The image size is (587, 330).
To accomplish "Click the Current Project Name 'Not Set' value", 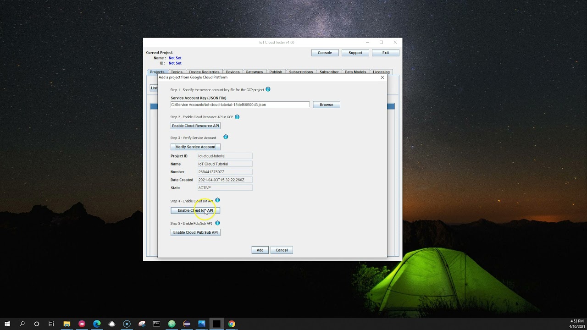I will [175, 58].
